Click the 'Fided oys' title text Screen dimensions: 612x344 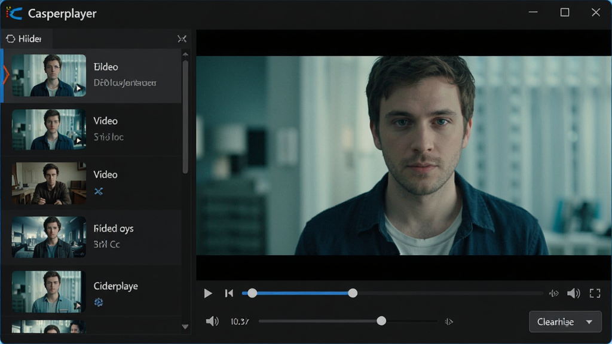point(114,229)
